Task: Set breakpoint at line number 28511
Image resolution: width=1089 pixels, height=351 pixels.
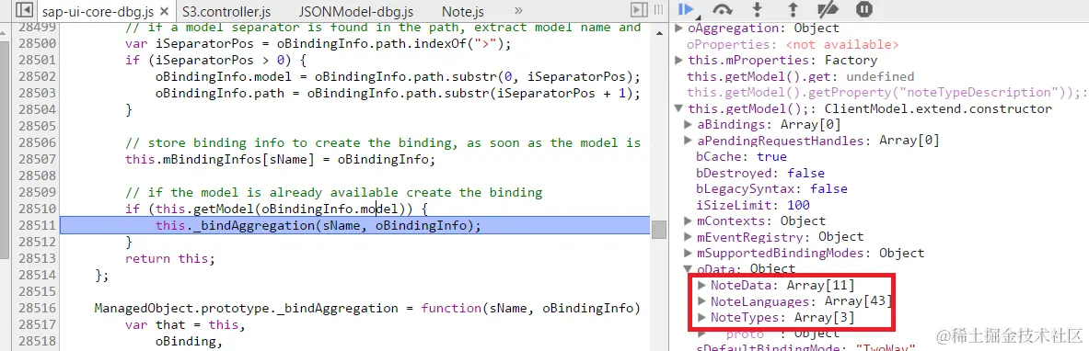Action: click(x=36, y=225)
